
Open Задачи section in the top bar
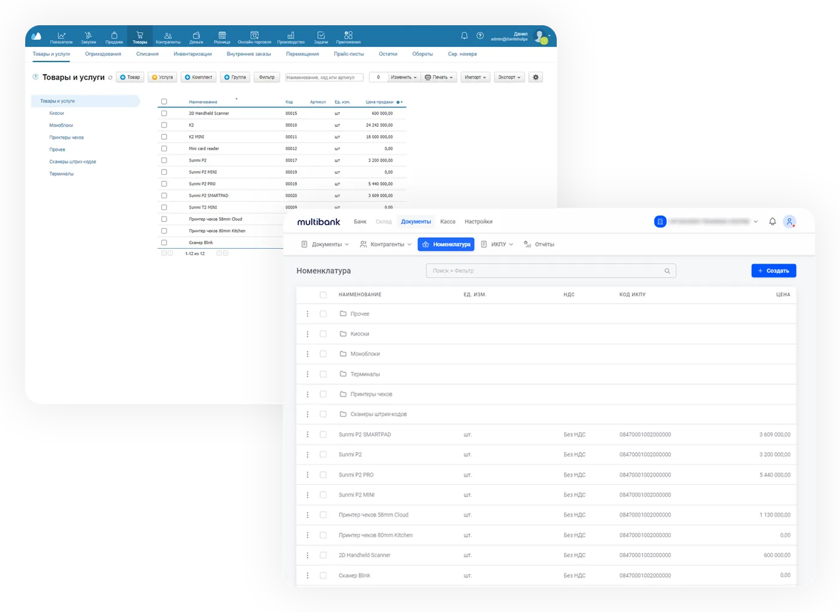tap(321, 37)
